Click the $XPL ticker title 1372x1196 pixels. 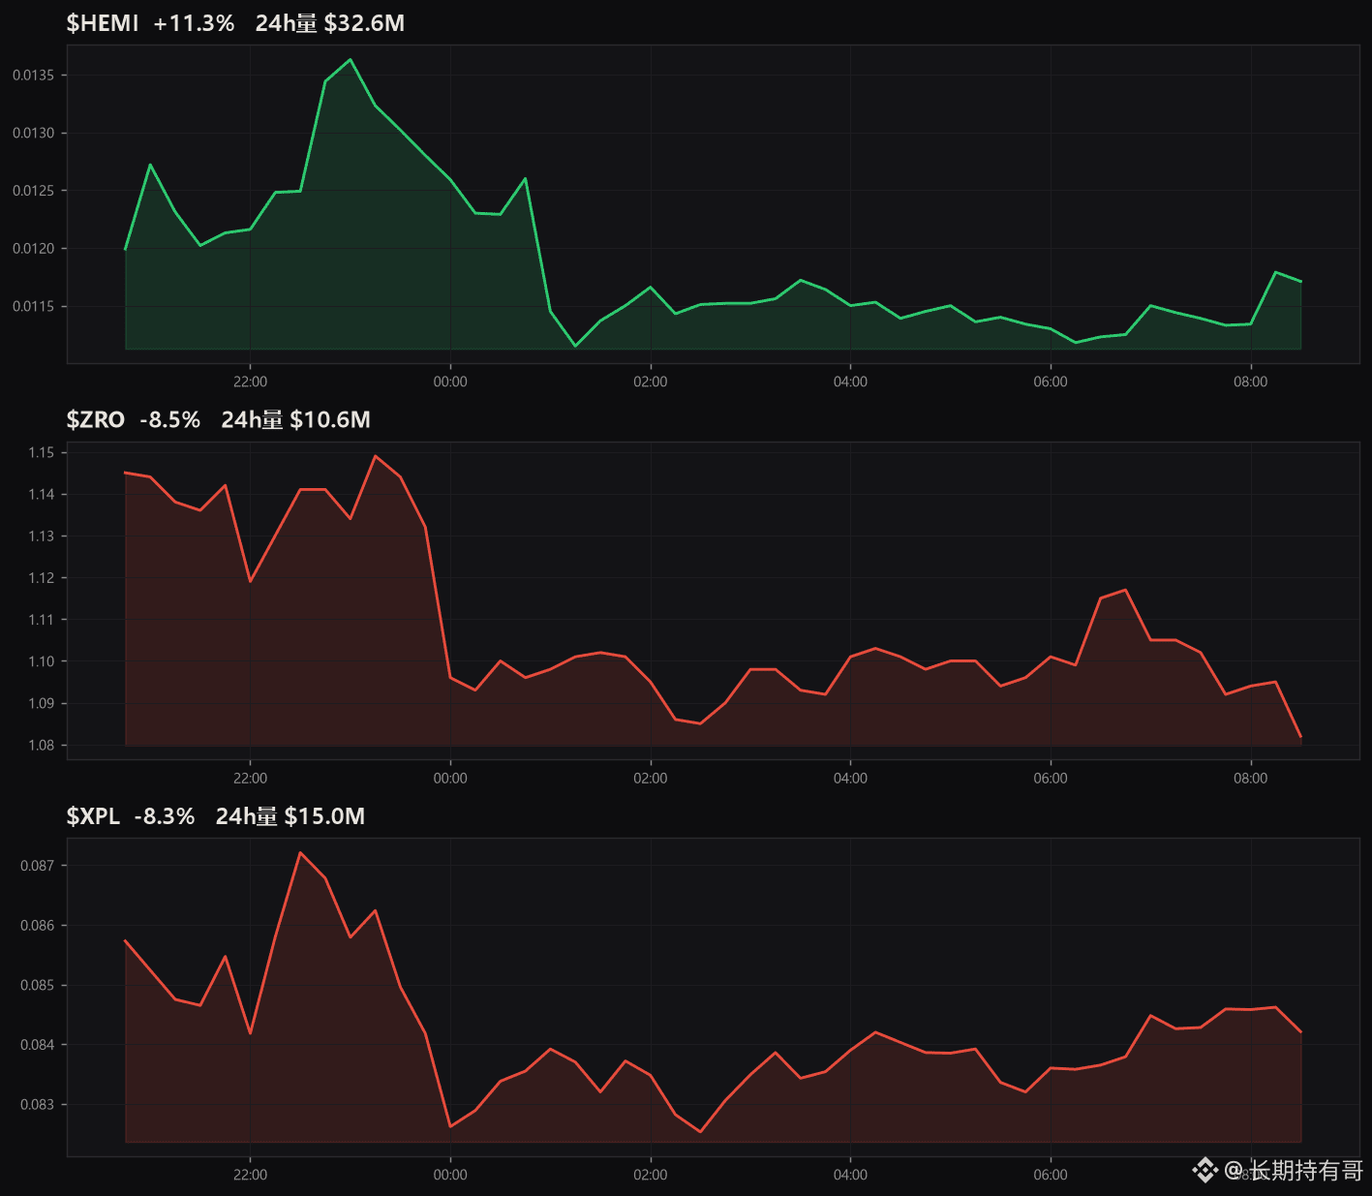[93, 816]
